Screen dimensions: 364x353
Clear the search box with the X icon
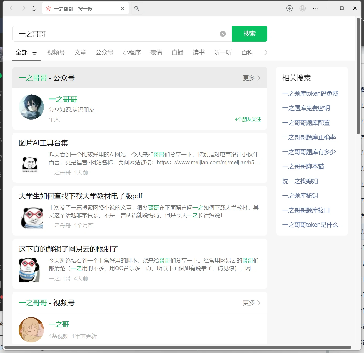(223, 34)
